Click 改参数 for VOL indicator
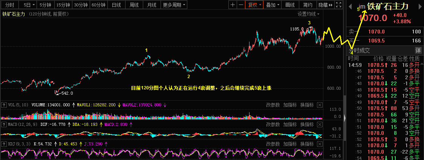Viewport: 424px width, 160px height. pos(273,105)
